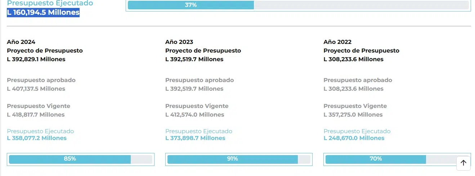
Task: Click the executed amount L 248,670.0 Millones
Action: click(354, 138)
